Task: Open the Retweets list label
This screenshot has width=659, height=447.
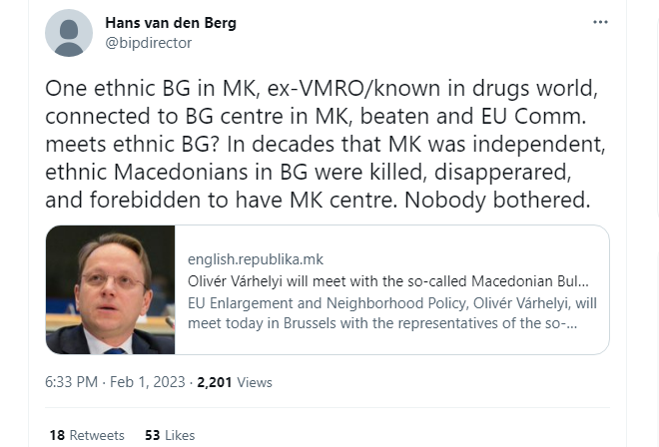Action: click(97, 435)
